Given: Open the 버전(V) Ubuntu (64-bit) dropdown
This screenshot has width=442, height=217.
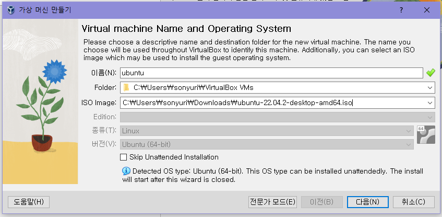Looking at the screenshot, I should pyautogui.click(x=267, y=145).
